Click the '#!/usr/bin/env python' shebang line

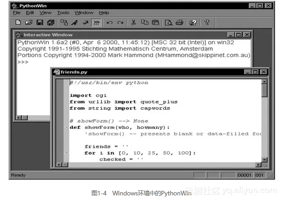point(109,83)
